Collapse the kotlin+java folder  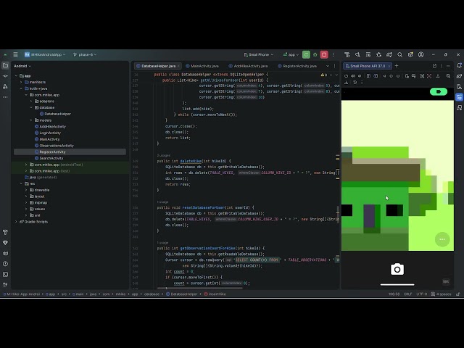(x=21, y=88)
